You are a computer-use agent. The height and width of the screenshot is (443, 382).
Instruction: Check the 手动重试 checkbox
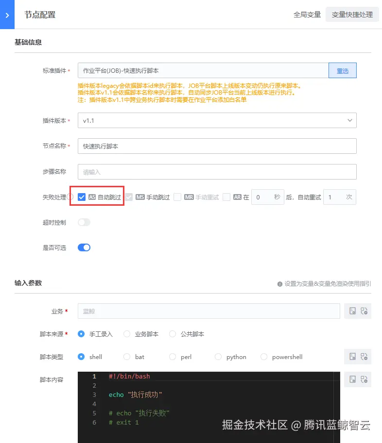coord(177,197)
